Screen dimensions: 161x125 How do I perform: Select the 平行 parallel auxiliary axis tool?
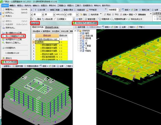pyautogui.click(x=115, y=15)
